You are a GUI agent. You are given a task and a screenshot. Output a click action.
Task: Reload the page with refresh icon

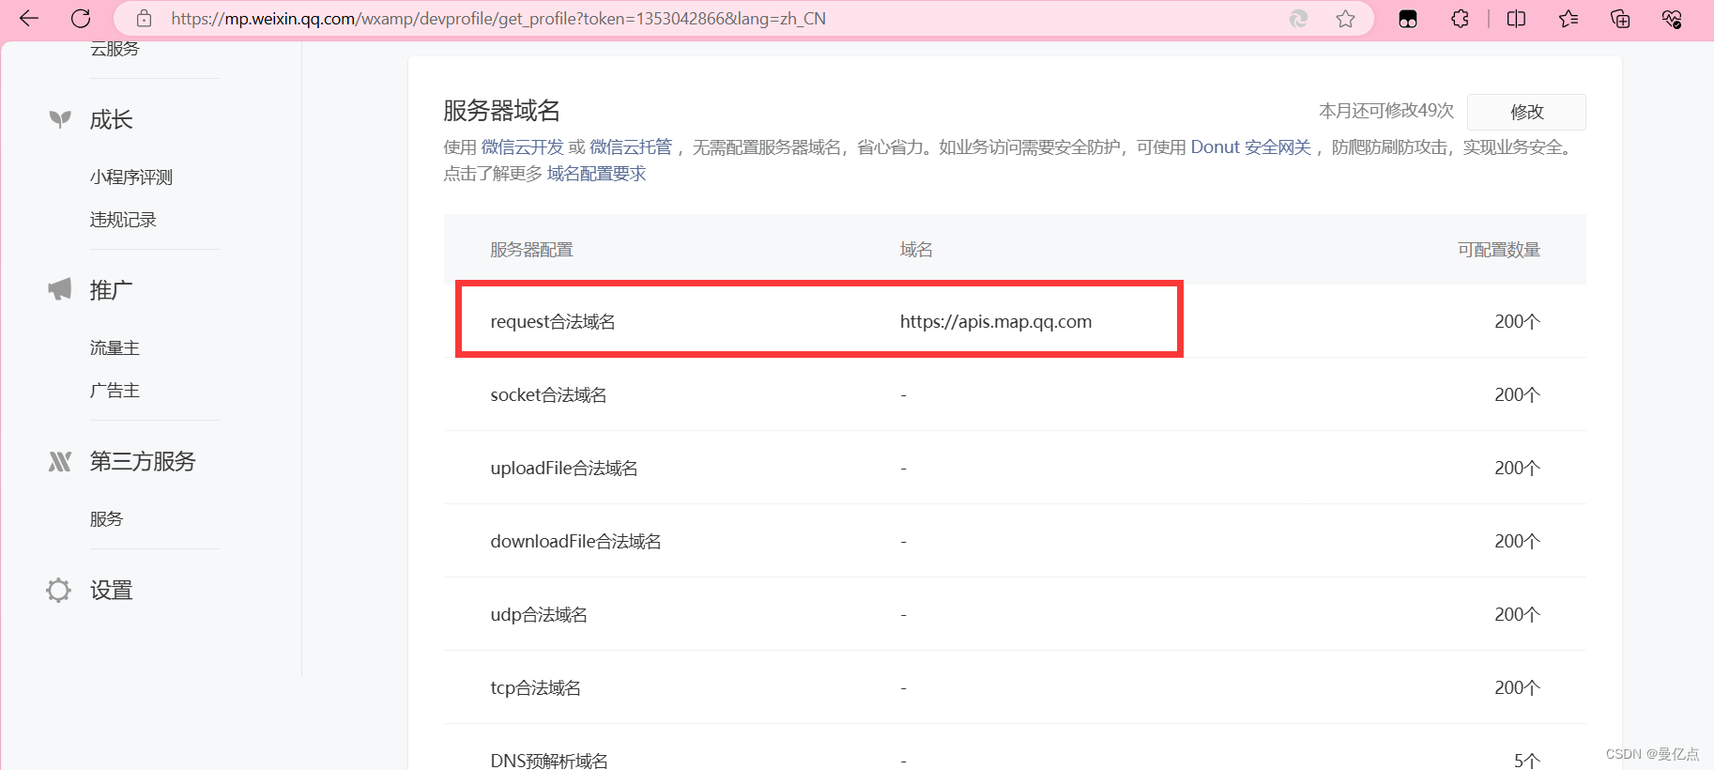click(82, 18)
